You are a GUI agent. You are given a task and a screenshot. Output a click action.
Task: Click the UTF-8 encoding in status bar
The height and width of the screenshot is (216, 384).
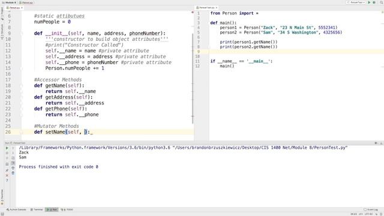(x=368, y=214)
